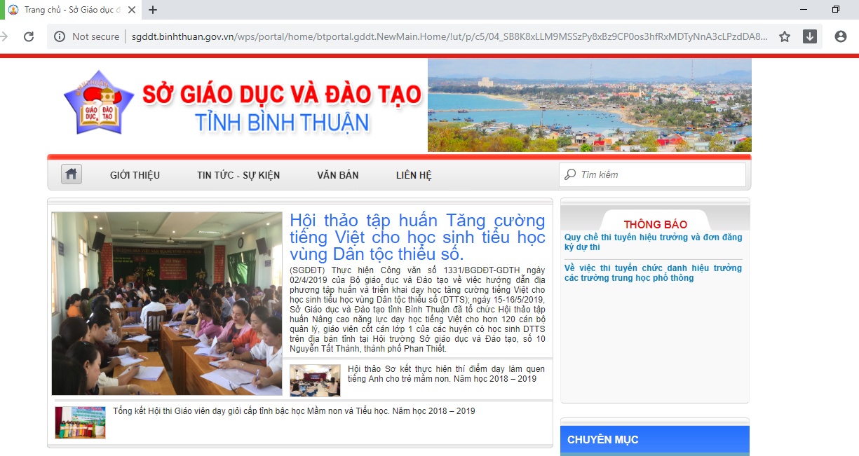Select the LIÊN HỆ menu item
This screenshot has width=859, height=456.
[x=413, y=174]
